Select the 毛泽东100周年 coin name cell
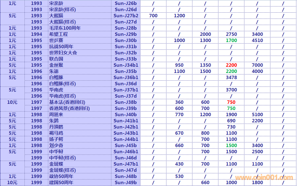 click(65, 28)
